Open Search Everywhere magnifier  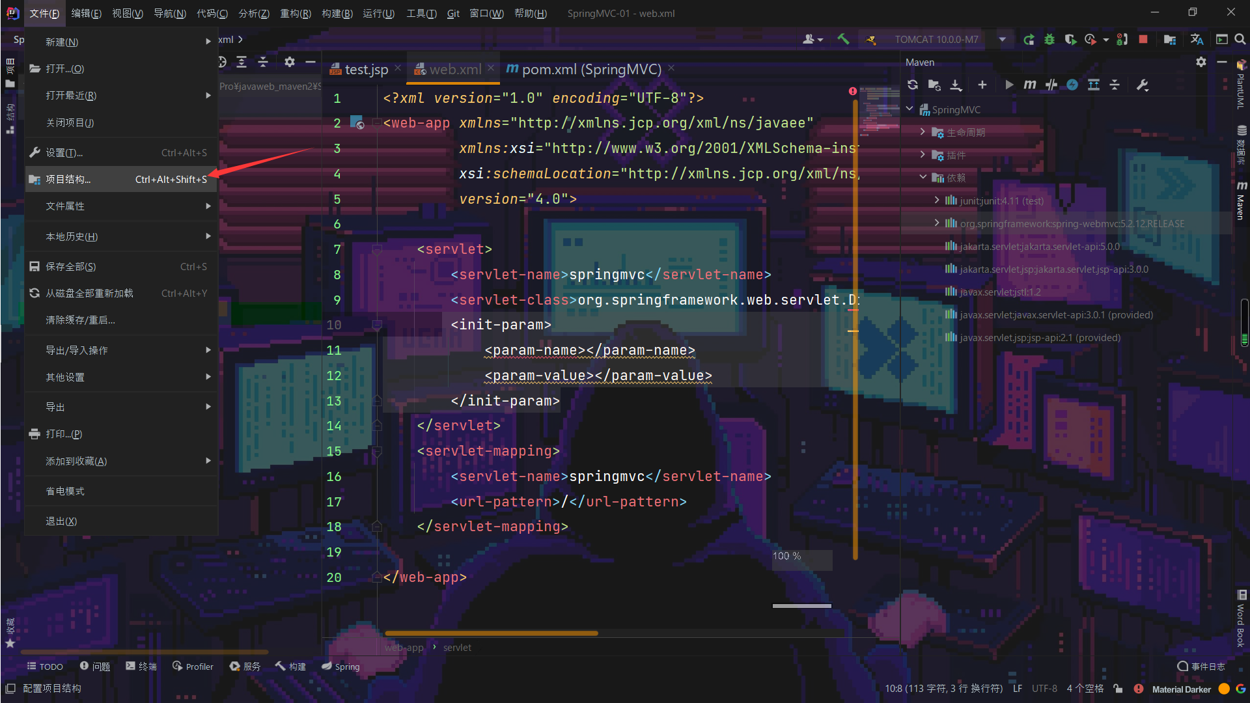[1240, 39]
